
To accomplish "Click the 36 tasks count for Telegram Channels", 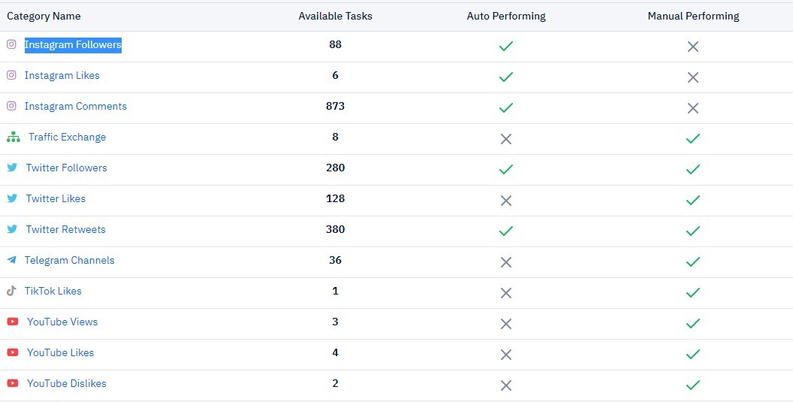I will point(336,260).
